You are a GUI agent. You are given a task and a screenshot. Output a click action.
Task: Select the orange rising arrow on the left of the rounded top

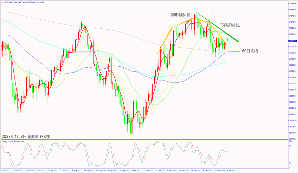pos(165,41)
